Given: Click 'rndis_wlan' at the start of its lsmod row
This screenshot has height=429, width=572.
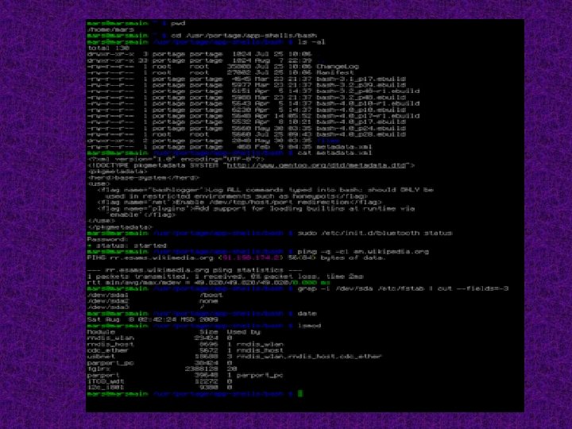Looking at the screenshot, I should tap(111, 338).
